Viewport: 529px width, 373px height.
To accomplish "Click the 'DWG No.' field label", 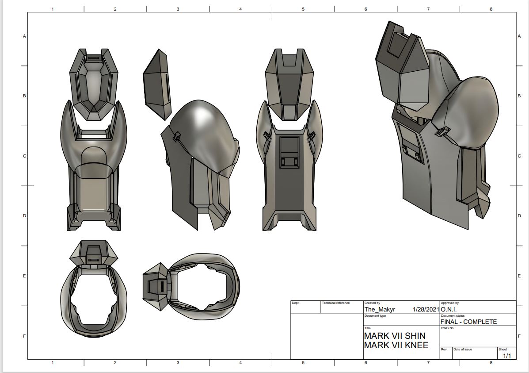I will point(448,328).
